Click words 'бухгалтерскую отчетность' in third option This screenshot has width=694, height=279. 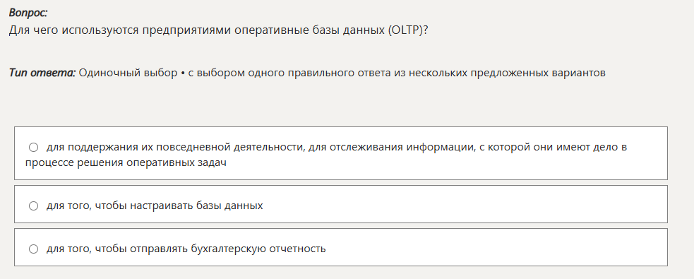[x=258, y=249]
